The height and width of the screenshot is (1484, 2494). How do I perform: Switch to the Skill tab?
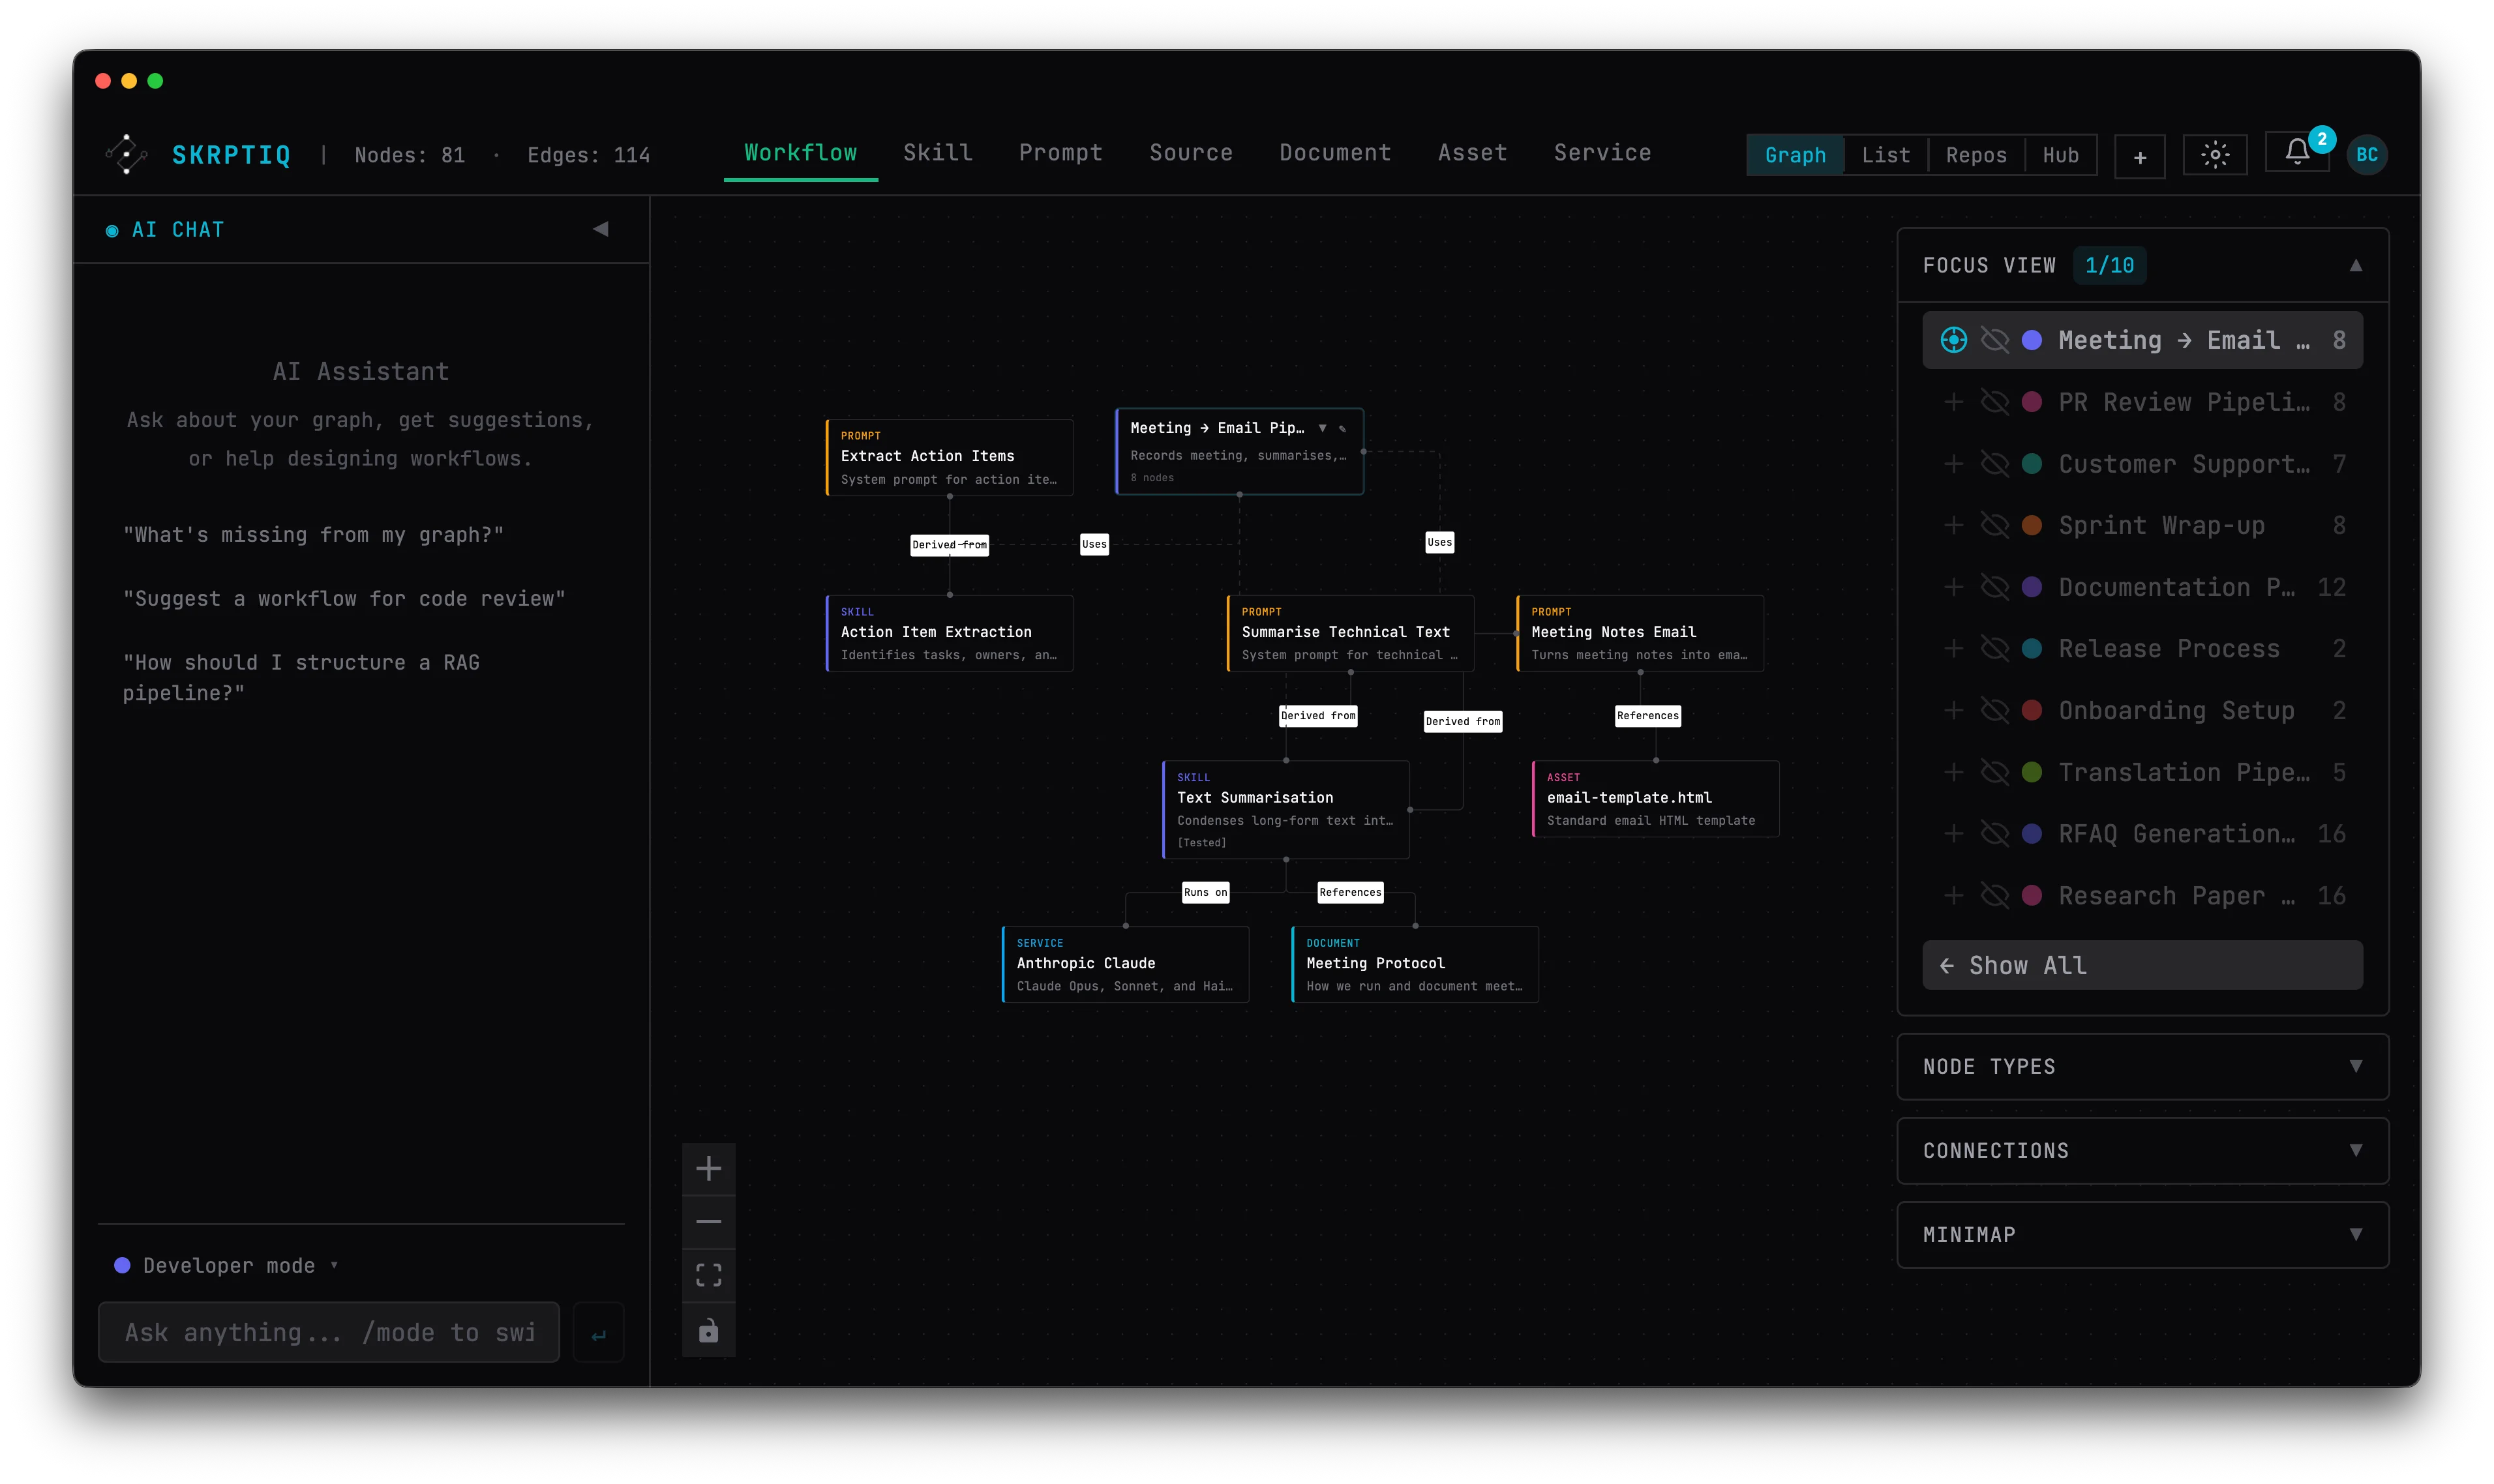coord(937,153)
